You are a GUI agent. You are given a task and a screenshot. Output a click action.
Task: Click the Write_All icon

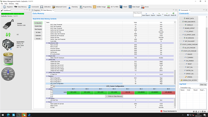[x=167, y=14]
